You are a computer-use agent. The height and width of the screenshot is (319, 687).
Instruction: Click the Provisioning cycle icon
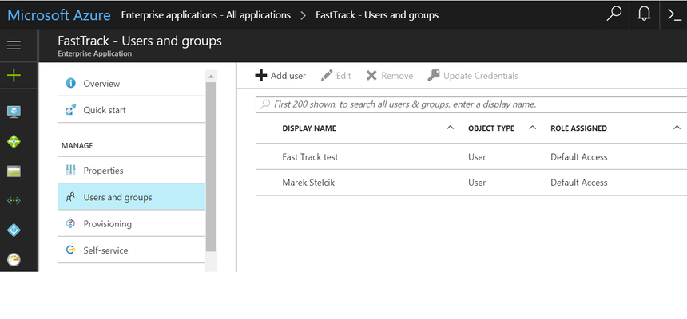point(70,223)
